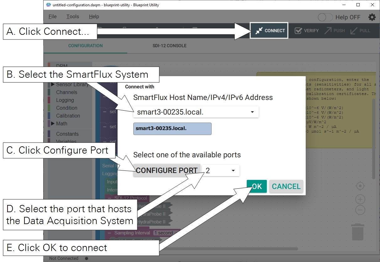
Task: Click the Push toolbar button
Action: (x=335, y=31)
